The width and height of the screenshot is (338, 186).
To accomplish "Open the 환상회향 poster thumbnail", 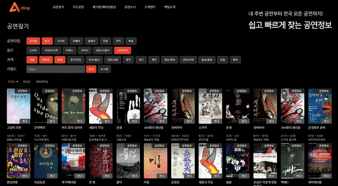I will pos(19,161).
